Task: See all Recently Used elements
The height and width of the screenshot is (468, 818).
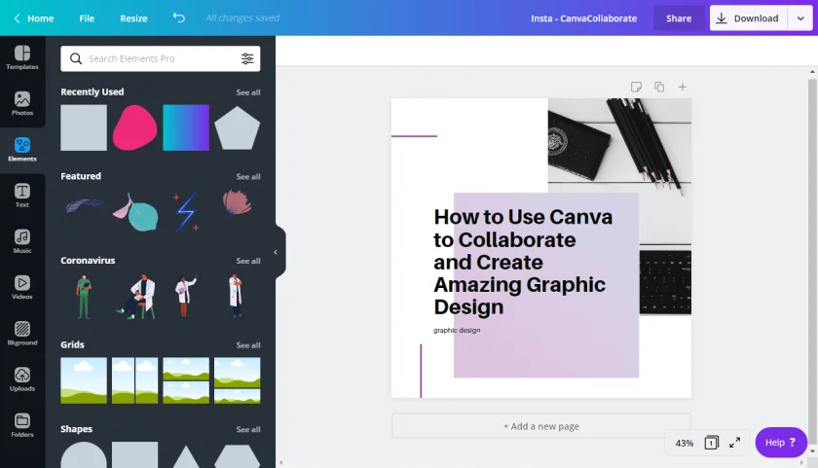Action: coord(247,92)
